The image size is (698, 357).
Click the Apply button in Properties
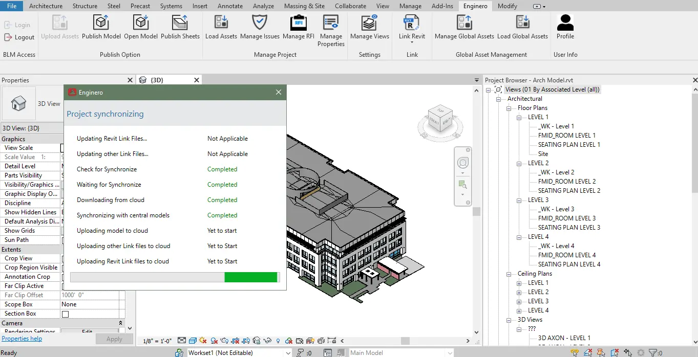pyautogui.click(x=114, y=339)
